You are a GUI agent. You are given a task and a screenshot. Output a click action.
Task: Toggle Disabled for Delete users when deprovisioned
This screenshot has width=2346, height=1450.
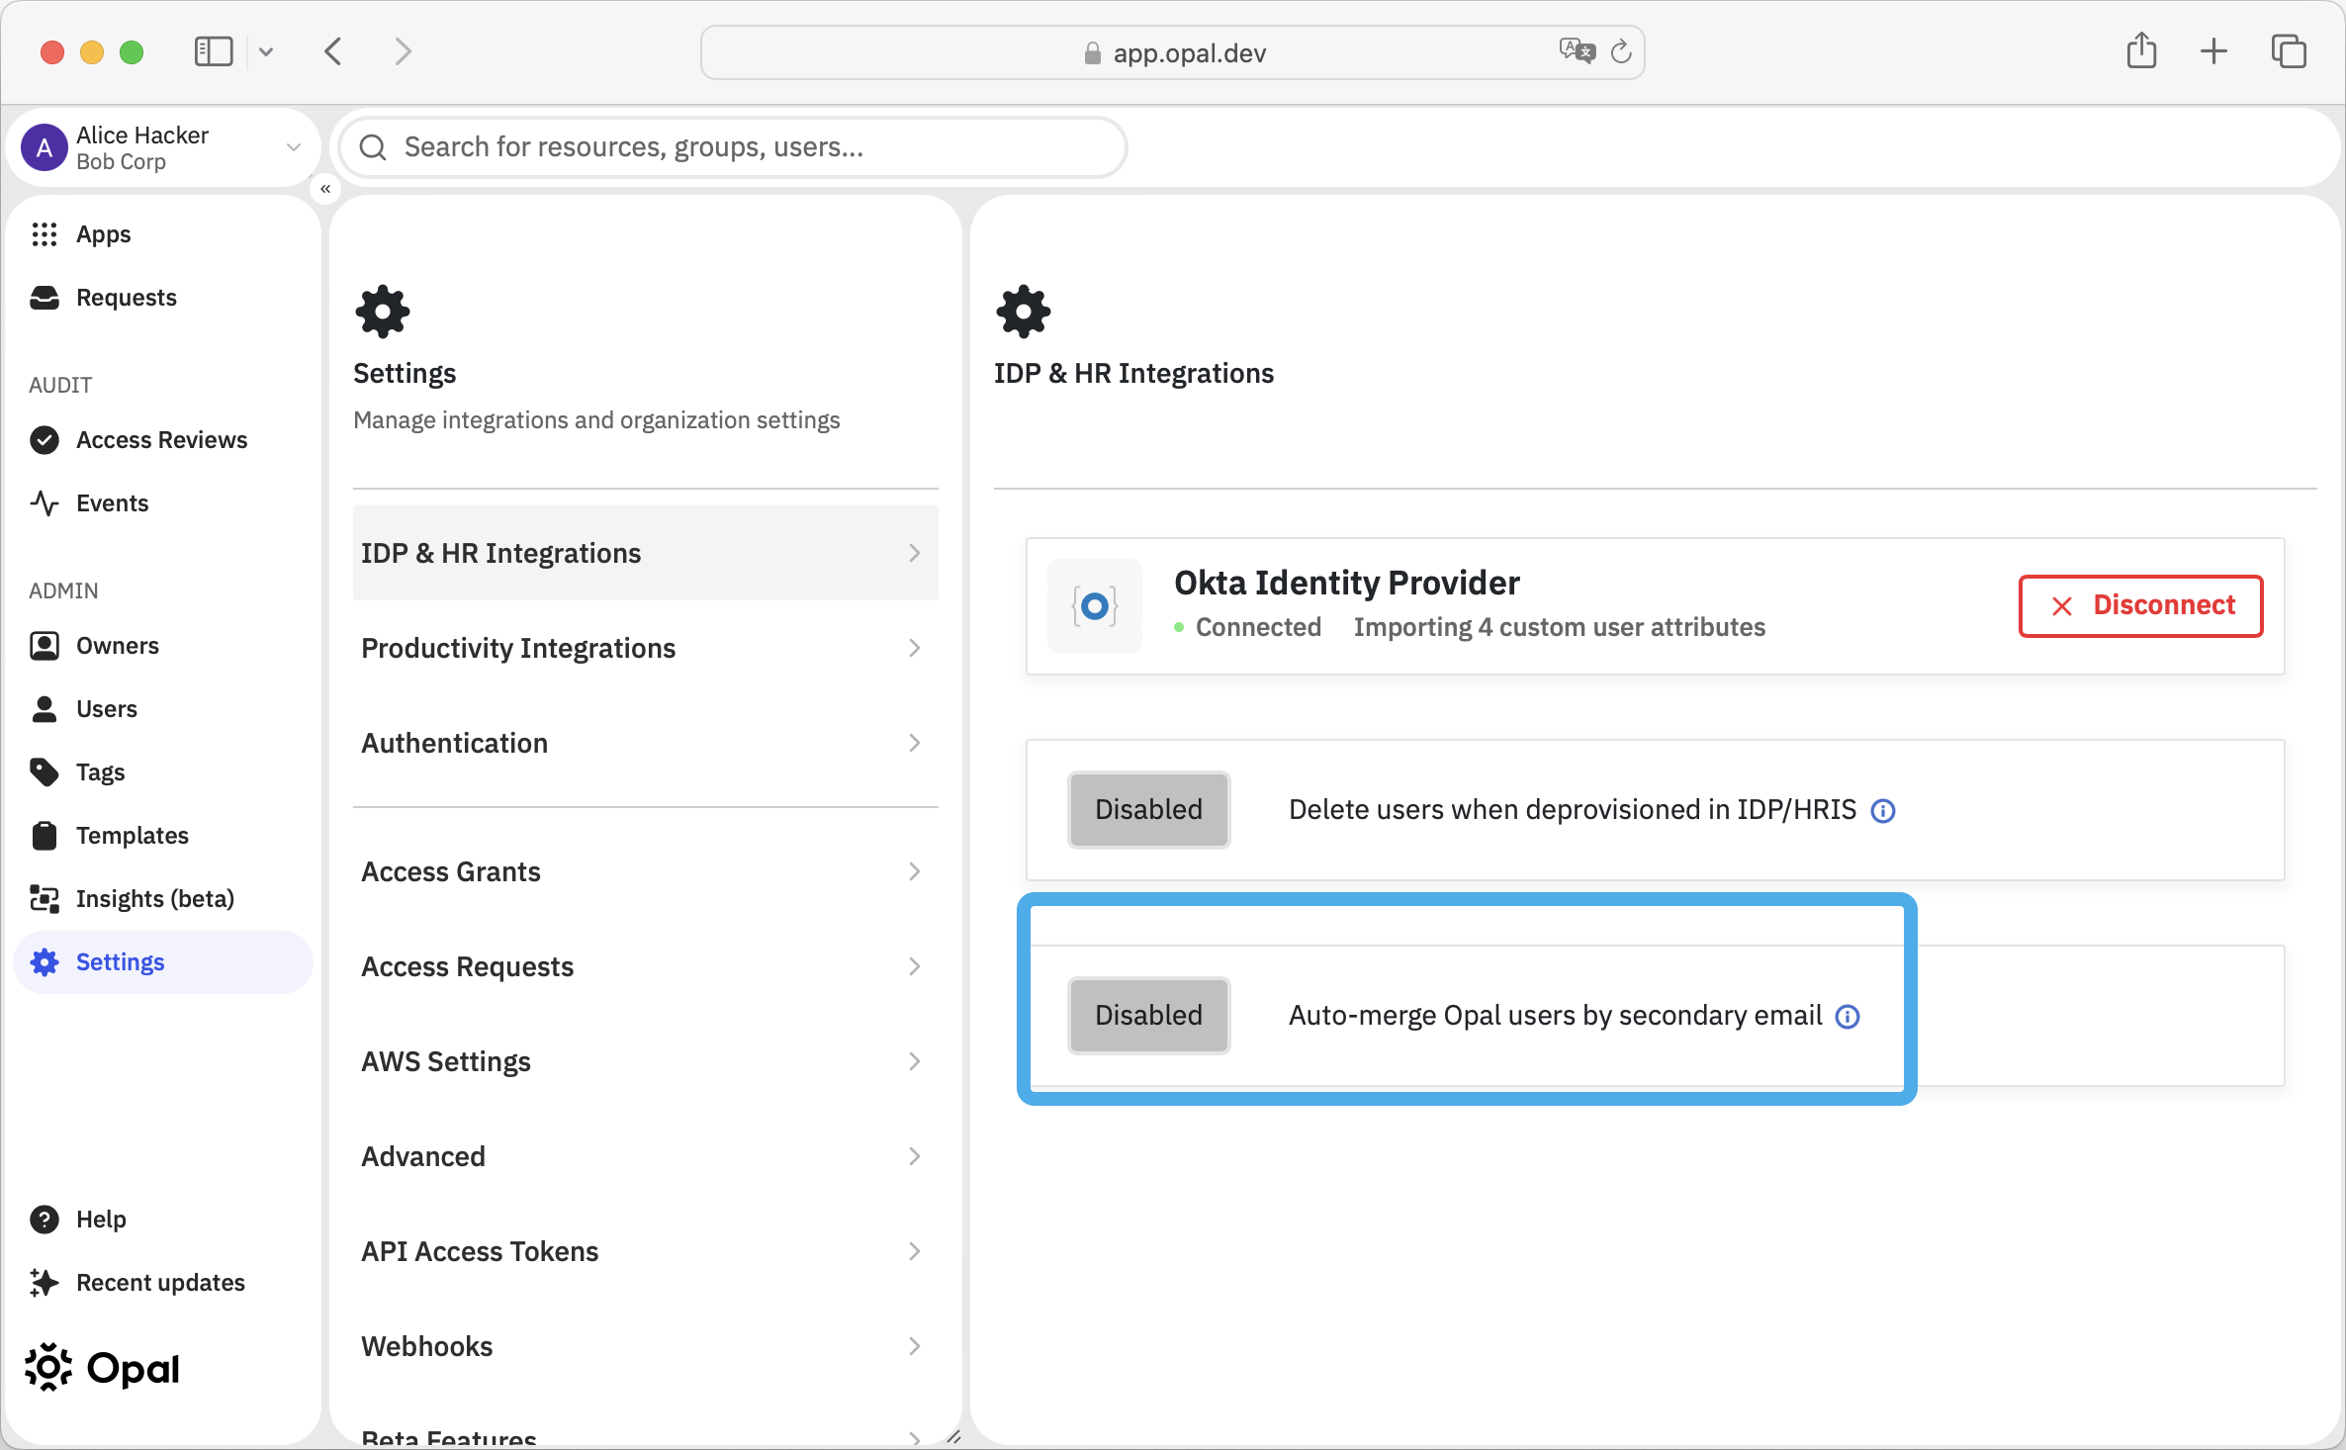click(1149, 810)
